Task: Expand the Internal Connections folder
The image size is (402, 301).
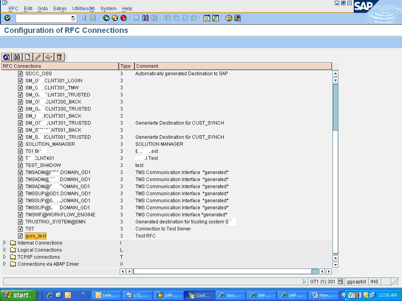Action: coord(5,243)
